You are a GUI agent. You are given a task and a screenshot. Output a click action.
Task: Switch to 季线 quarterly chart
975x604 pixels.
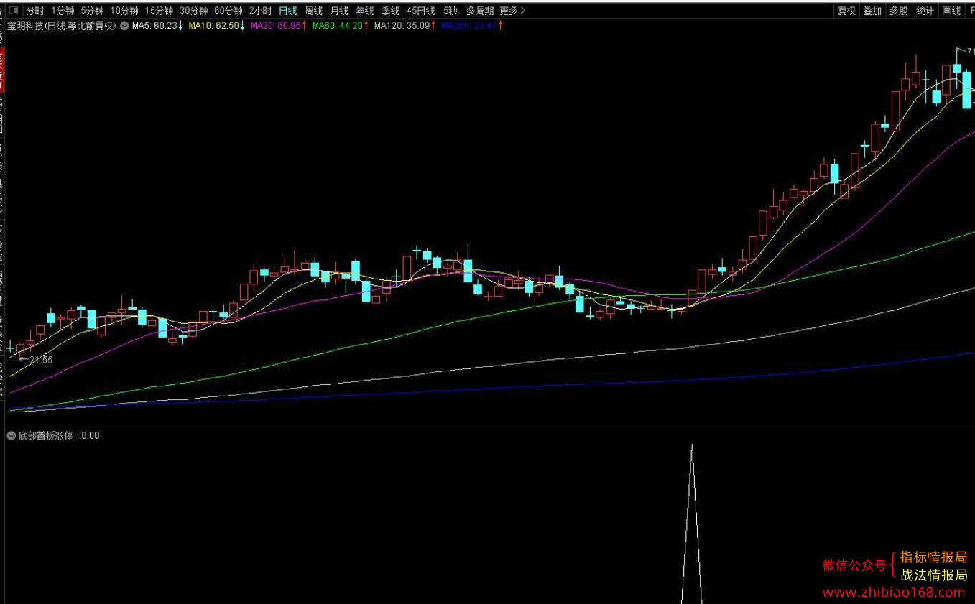click(390, 11)
